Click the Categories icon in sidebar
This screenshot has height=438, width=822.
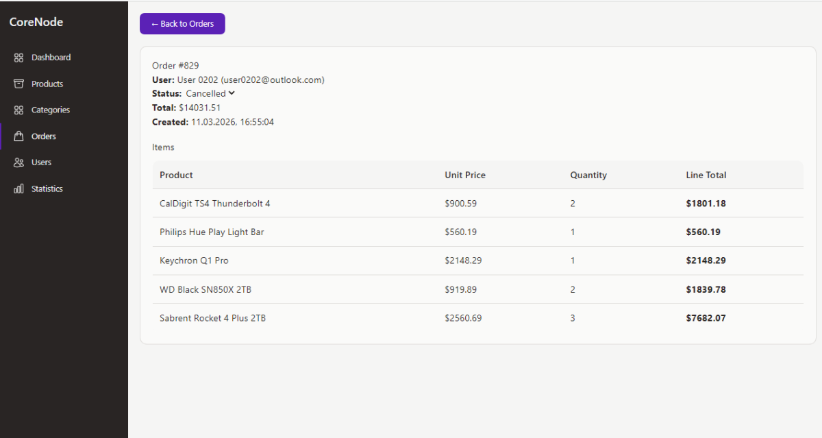pos(19,110)
